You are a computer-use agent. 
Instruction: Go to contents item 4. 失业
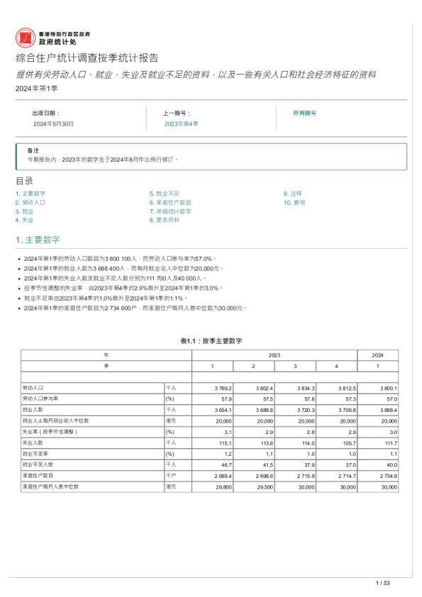click(24, 220)
